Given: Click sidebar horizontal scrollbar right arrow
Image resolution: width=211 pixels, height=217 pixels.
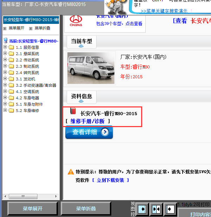Looking at the screenshot, I should (x=56, y=196).
